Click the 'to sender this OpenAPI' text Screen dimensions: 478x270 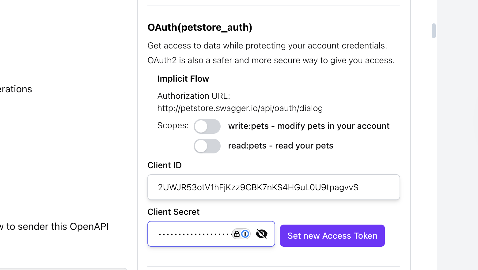click(x=57, y=226)
